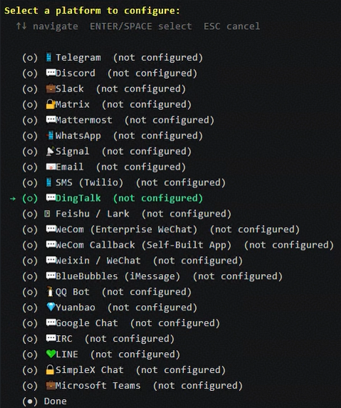Image resolution: width=341 pixels, height=408 pixels.
Task: Click the blue diamond icon beside Yuanbao
Action: pos(51,307)
